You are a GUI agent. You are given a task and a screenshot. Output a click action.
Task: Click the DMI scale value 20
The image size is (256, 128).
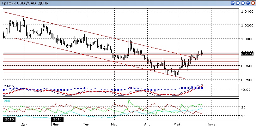coord(243,107)
